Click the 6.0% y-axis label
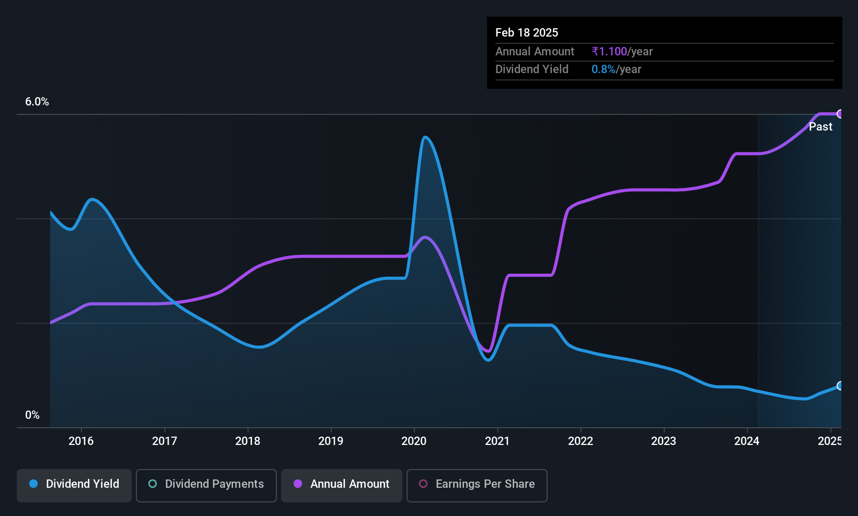The height and width of the screenshot is (516, 858). pyautogui.click(x=37, y=102)
